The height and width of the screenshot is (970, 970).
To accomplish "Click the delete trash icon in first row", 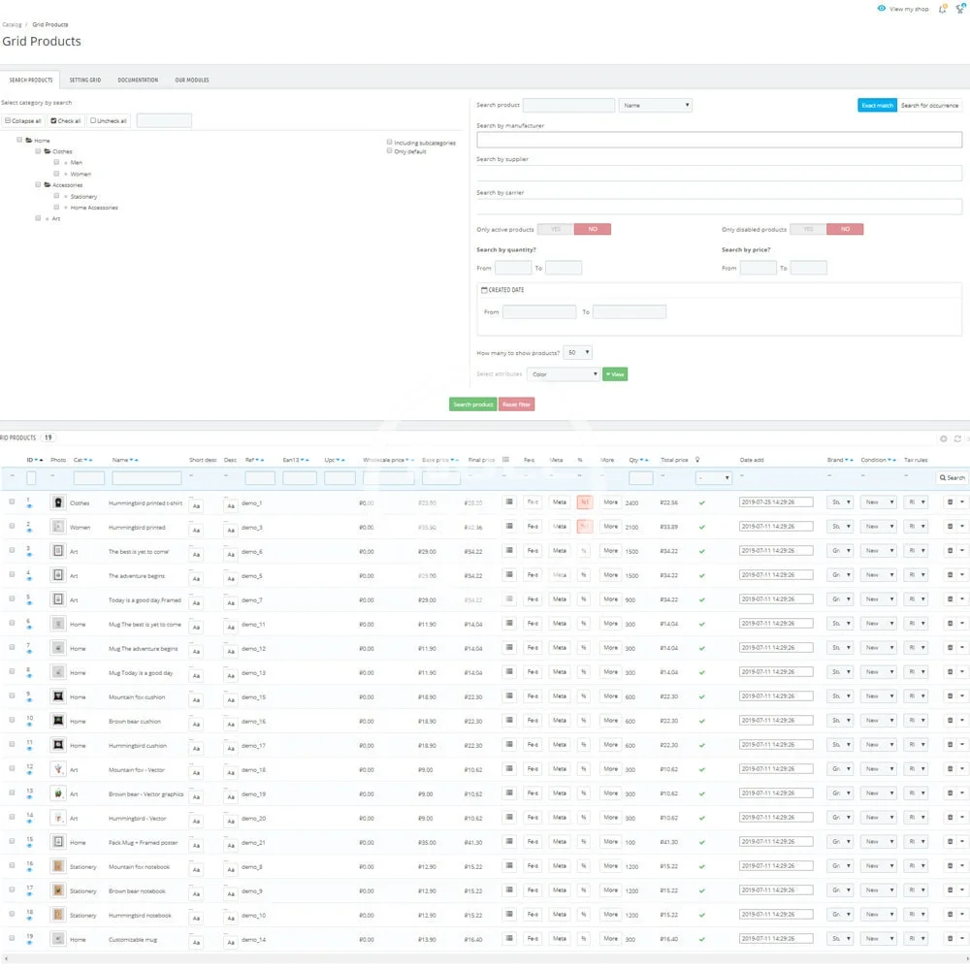I will click(x=951, y=502).
